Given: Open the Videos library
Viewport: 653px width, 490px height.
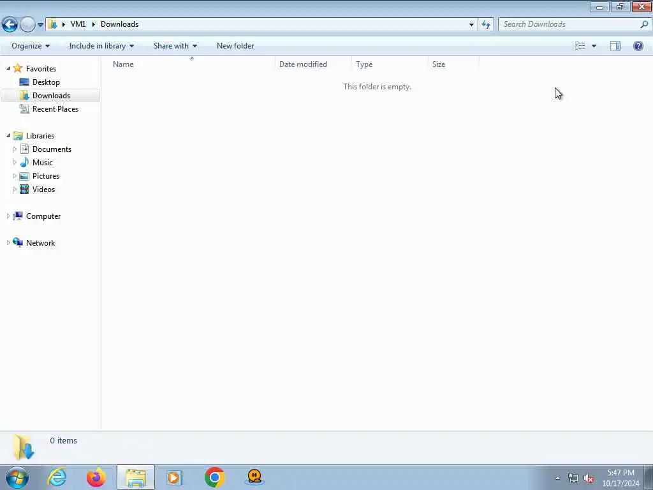Looking at the screenshot, I should pyautogui.click(x=43, y=189).
